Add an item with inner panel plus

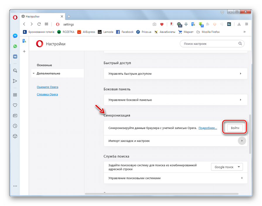tap(24, 51)
